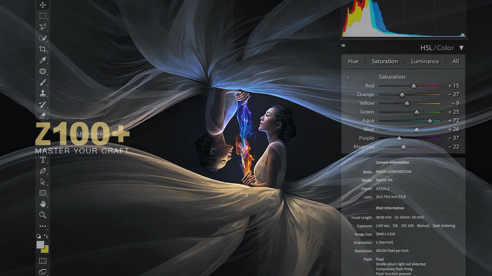Switch to the Saturation tab
Viewport: 492px width, 276px height.
point(385,61)
